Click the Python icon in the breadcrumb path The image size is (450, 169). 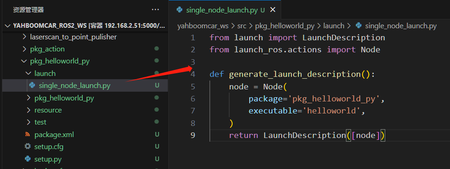358,26
